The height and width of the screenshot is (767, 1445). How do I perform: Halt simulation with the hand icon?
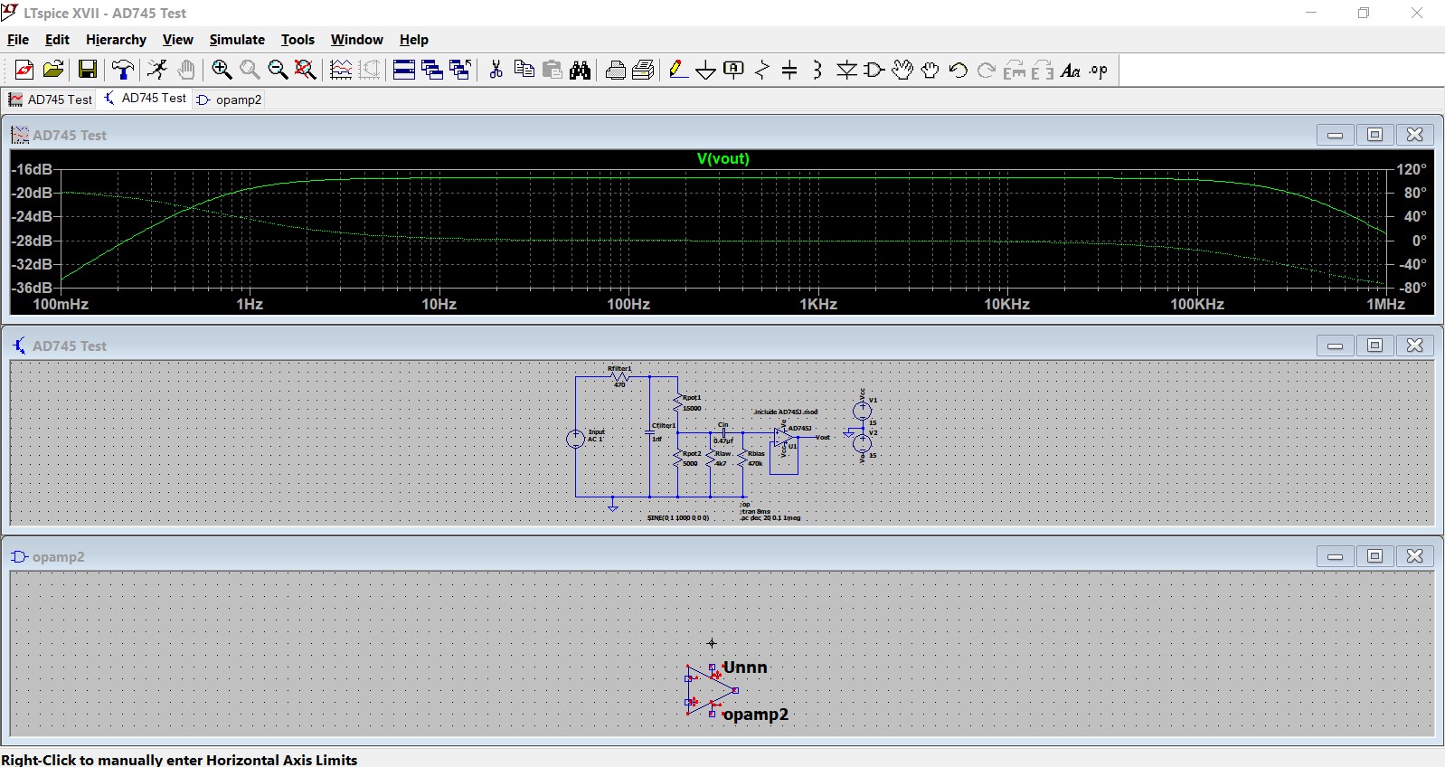coord(186,70)
